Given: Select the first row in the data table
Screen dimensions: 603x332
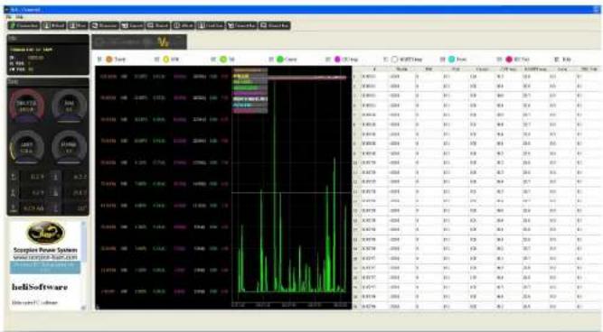Looking at the screenshot, I should (477, 77).
